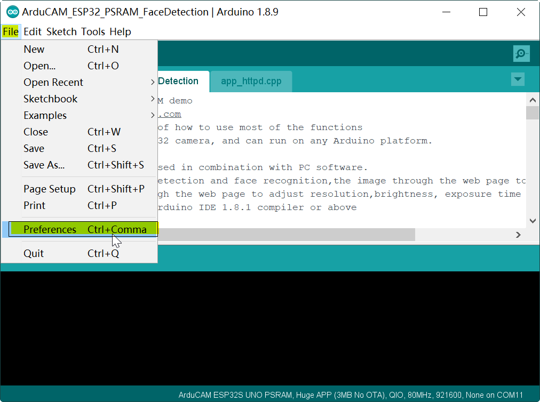Viewport: 540px width, 402px height.
Task: Click the horizontal scrollbar thumb
Action: [x=286, y=235]
